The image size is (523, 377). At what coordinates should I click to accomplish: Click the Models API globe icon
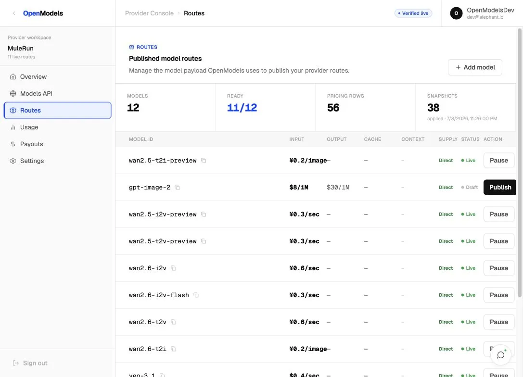(13, 94)
